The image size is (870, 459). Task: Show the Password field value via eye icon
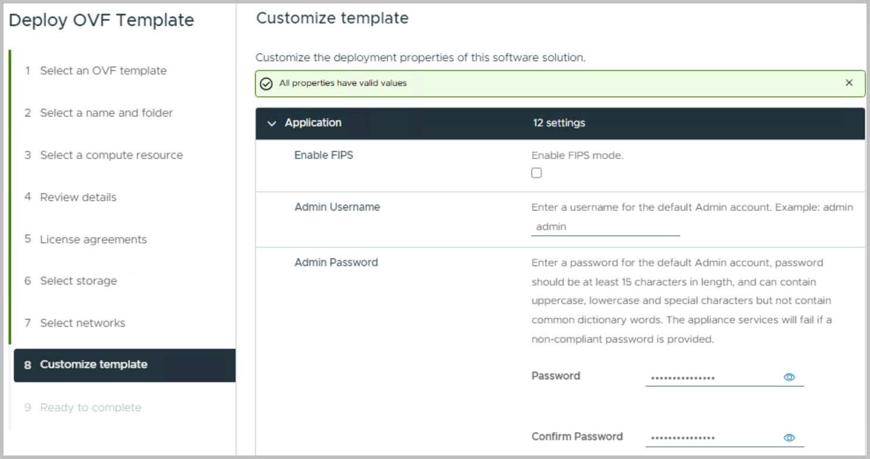coord(789,378)
